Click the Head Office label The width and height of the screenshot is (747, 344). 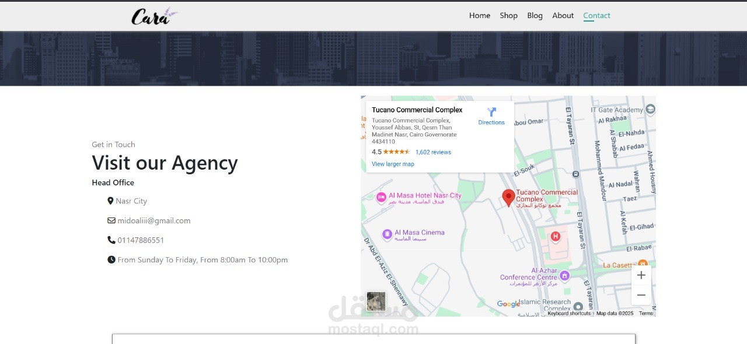coord(113,182)
